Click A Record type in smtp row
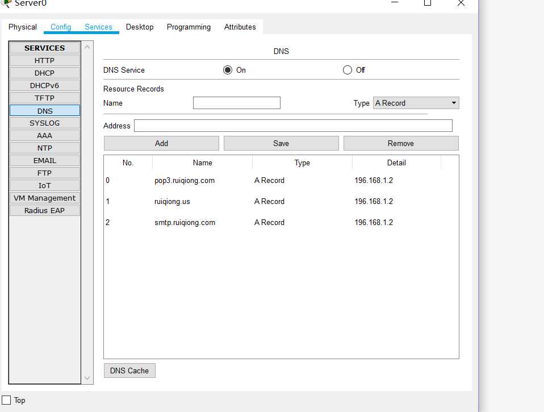Image resolution: width=544 pixels, height=412 pixels. pos(269,223)
